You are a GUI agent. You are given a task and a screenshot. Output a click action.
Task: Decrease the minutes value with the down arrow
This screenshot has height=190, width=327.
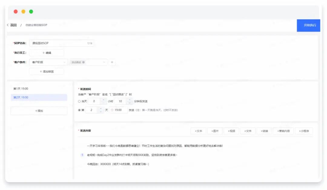click(x=130, y=103)
